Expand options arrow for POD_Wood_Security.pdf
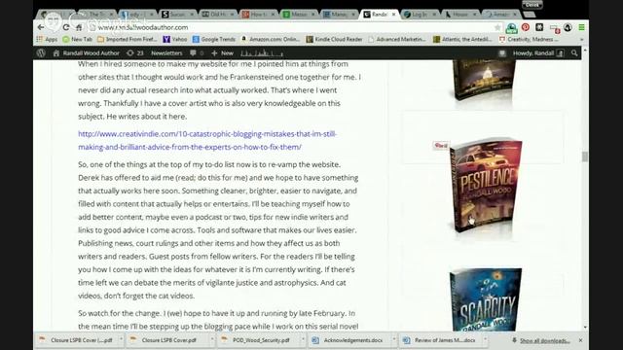Screen dimensions: 623x350 pos(303,340)
